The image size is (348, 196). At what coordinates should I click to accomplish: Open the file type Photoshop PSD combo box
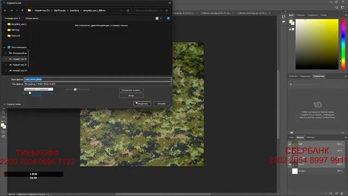(x=98, y=84)
